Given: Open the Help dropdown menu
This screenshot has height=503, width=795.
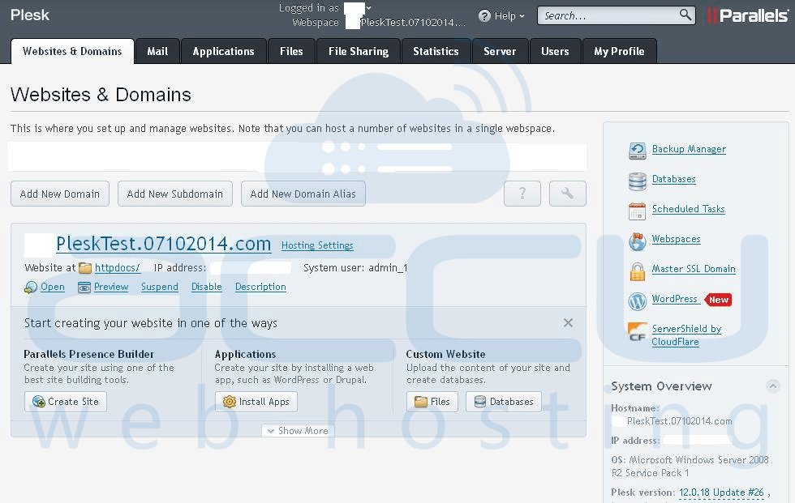Looking at the screenshot, I should (x=501, y=15).
